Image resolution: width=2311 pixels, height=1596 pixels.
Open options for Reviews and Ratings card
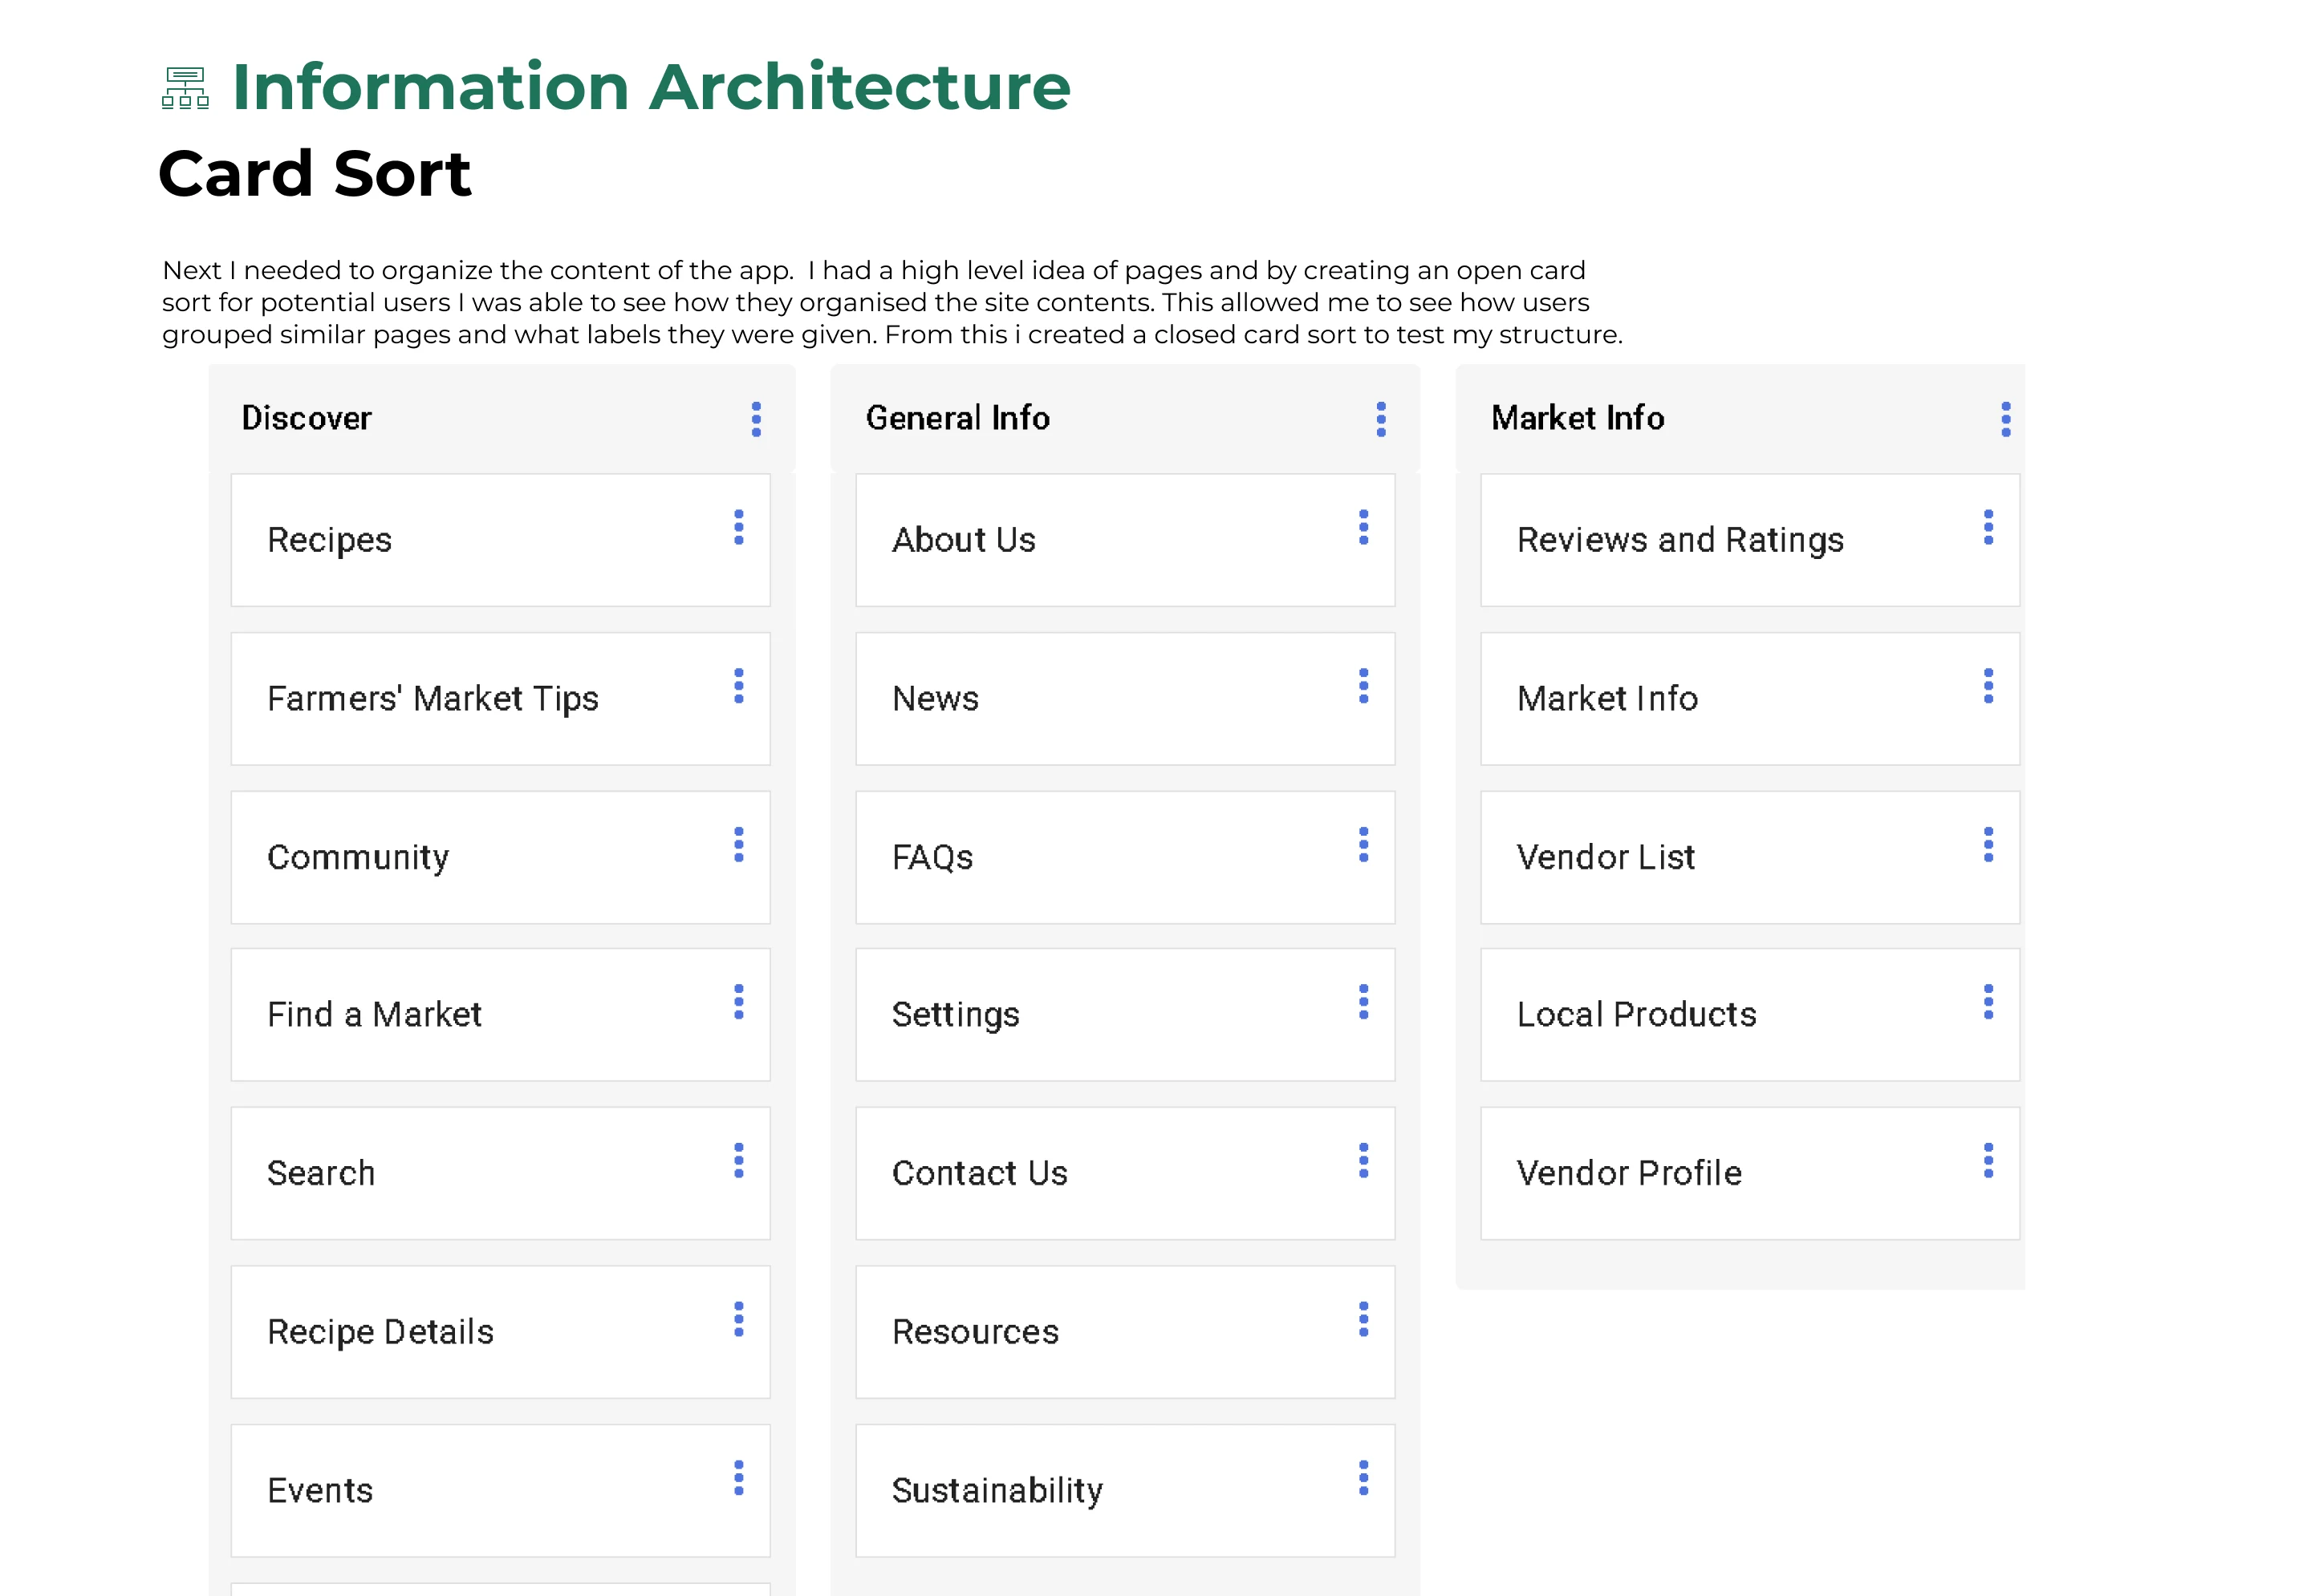click(1988, 527)
